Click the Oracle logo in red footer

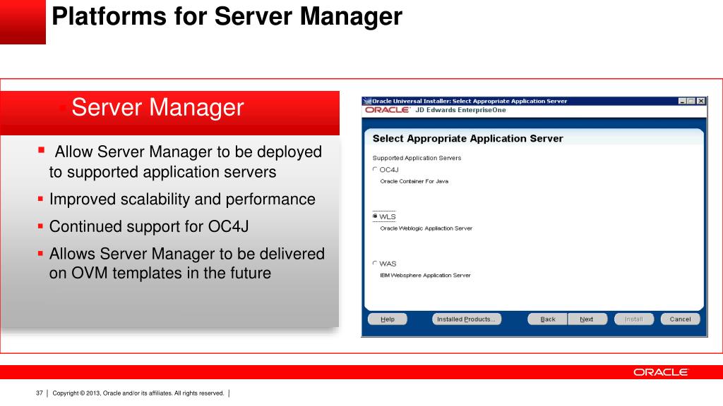[x=660, y=372]
